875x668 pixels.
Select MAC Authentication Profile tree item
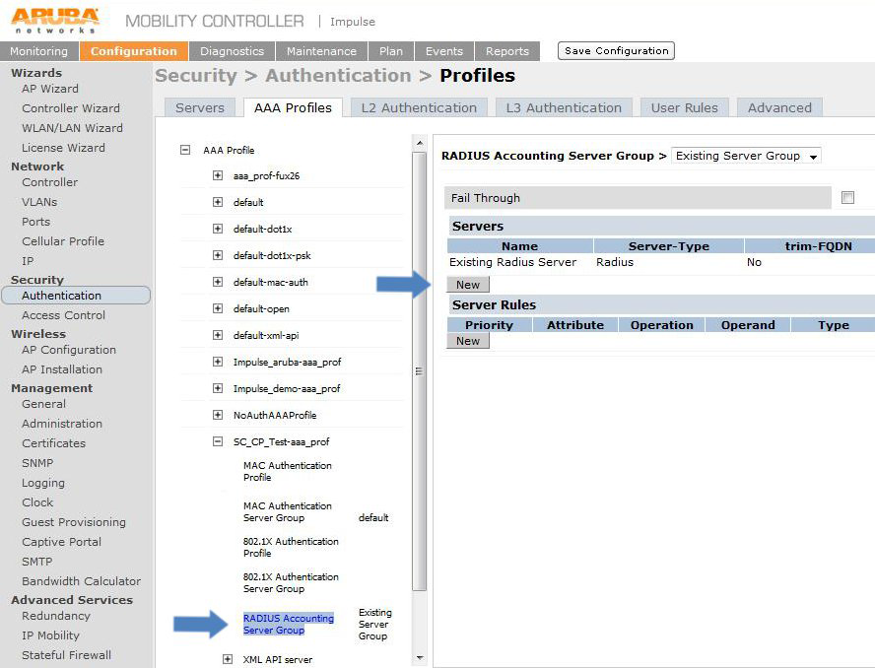tap(288, 471)
